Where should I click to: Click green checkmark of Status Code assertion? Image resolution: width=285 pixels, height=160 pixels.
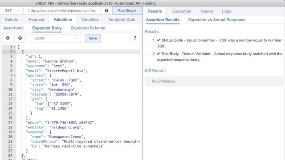[x=159, y=40]
